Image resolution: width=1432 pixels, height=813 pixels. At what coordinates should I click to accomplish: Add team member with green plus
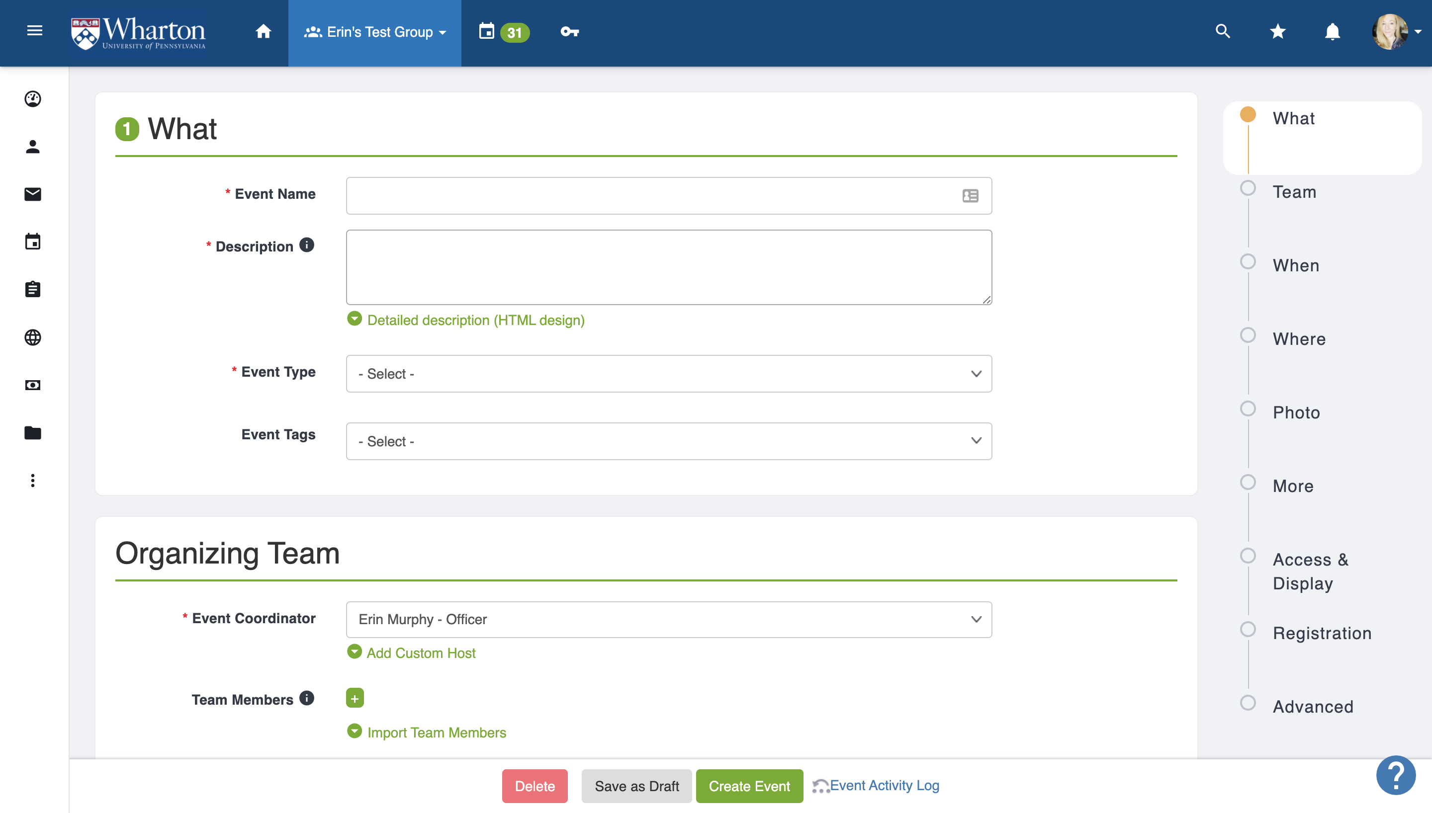[355, 698]
